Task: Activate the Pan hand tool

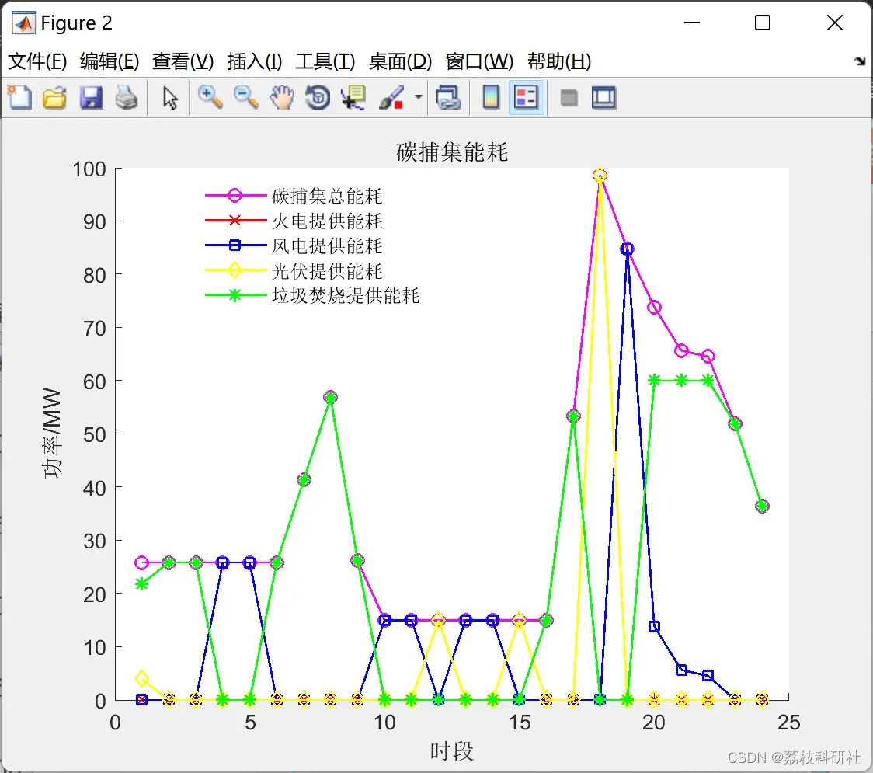Action: 282,97
